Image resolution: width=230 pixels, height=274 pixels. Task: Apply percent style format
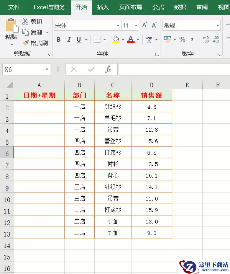(182, 40)
